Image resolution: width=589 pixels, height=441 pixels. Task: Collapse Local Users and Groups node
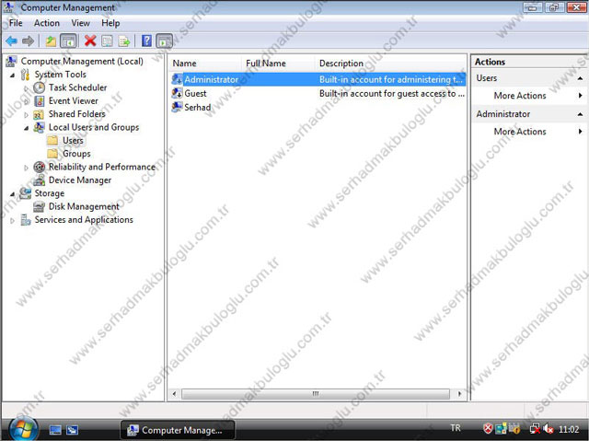(x=26, y=128)
